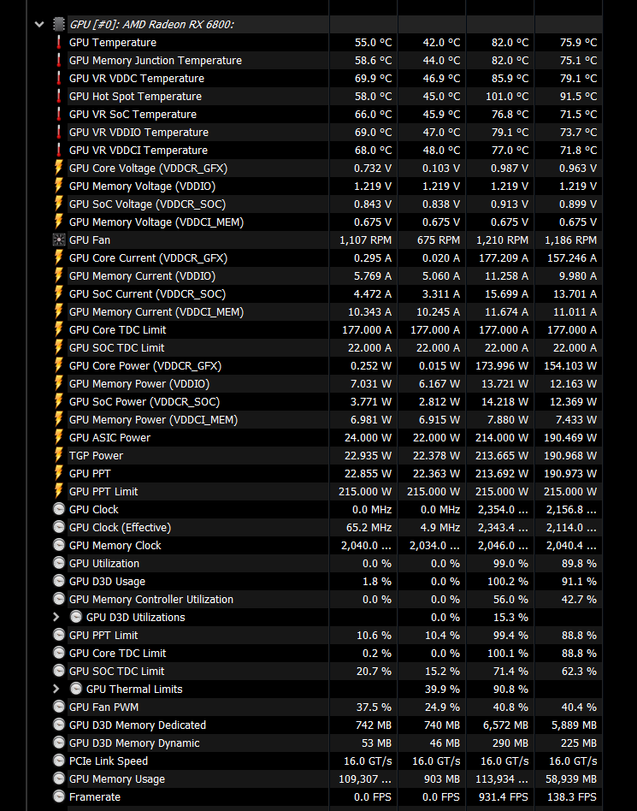Click the 89.8 % average GPU utilization
This screenshot has height=811, width=637.
click(579, 563)
